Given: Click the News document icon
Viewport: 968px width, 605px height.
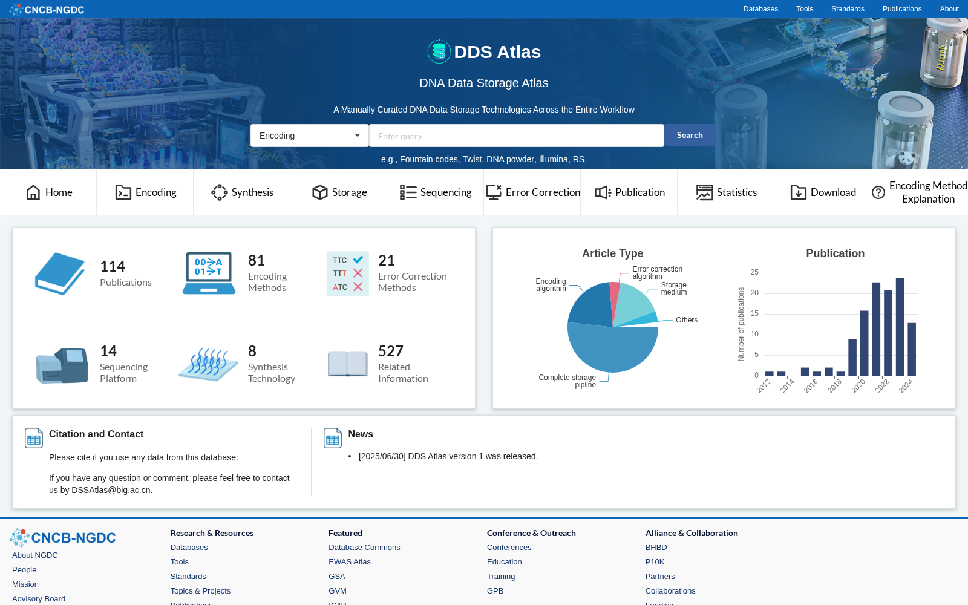Looking at the screenshot, I should (x=333, y=438).
